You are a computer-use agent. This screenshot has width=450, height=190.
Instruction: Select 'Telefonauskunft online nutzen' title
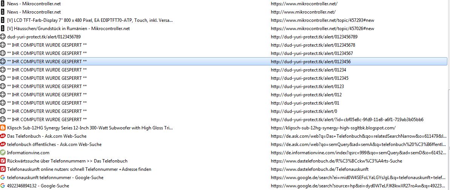click(79, 169)
